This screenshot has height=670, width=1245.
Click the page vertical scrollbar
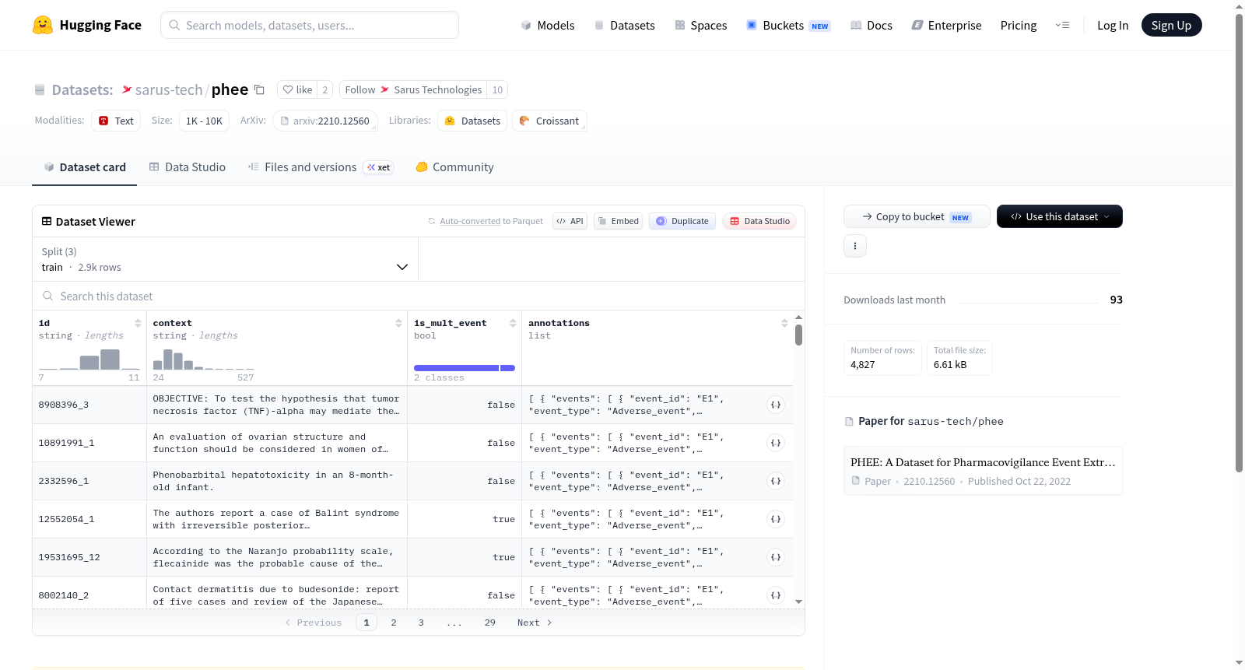[1239, 243]
